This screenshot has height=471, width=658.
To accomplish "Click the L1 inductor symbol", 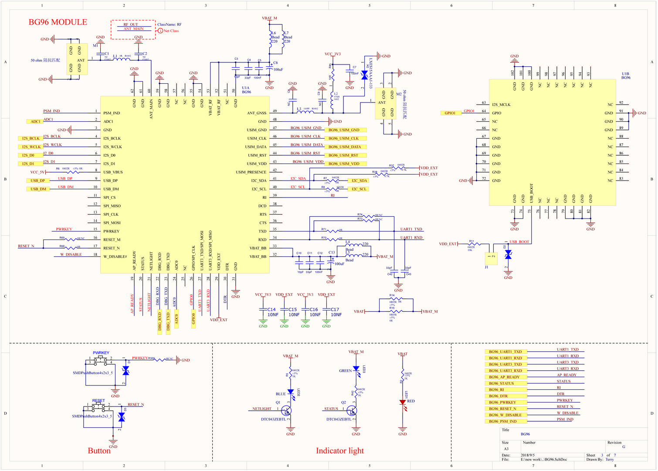I will [122, 59].
